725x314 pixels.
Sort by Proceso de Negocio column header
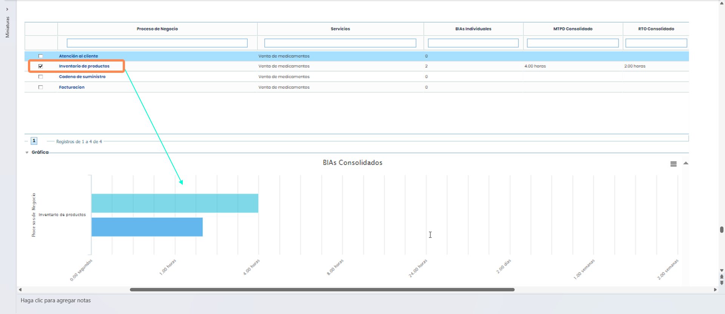(157, 29)
